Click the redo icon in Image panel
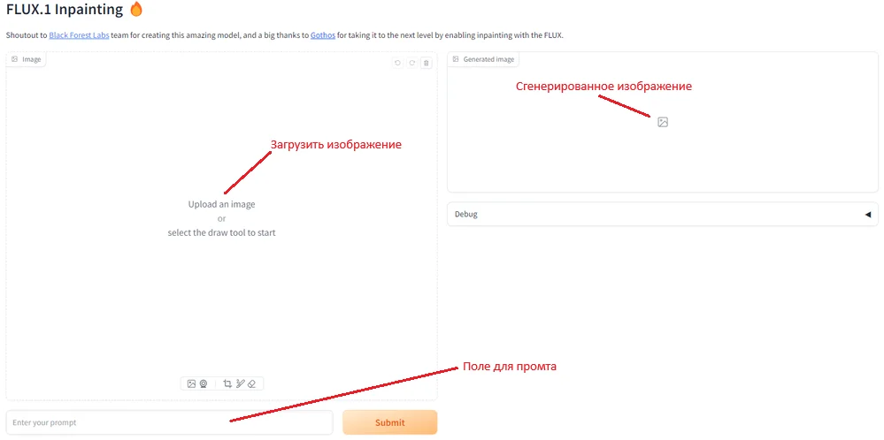884x440 pixels. 411,63
